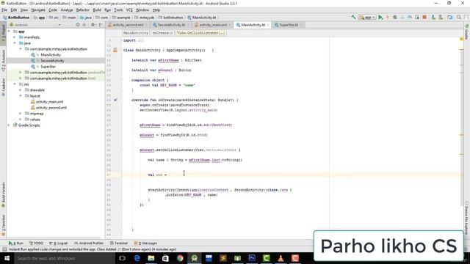Expand the Gradle Scripts node
Screen dimensions: 470x264
point(9,125)
